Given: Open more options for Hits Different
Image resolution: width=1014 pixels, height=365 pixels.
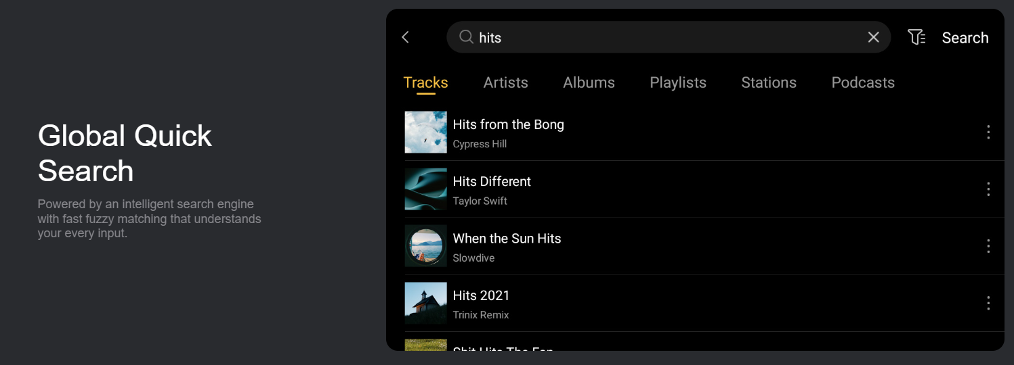Looking at the screenshot, I should [x=988, y=189].
